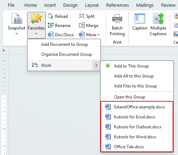Screen dimensions: 178x155
Task: Choose Add Document to Group
Action: click(x=64, y=44)
